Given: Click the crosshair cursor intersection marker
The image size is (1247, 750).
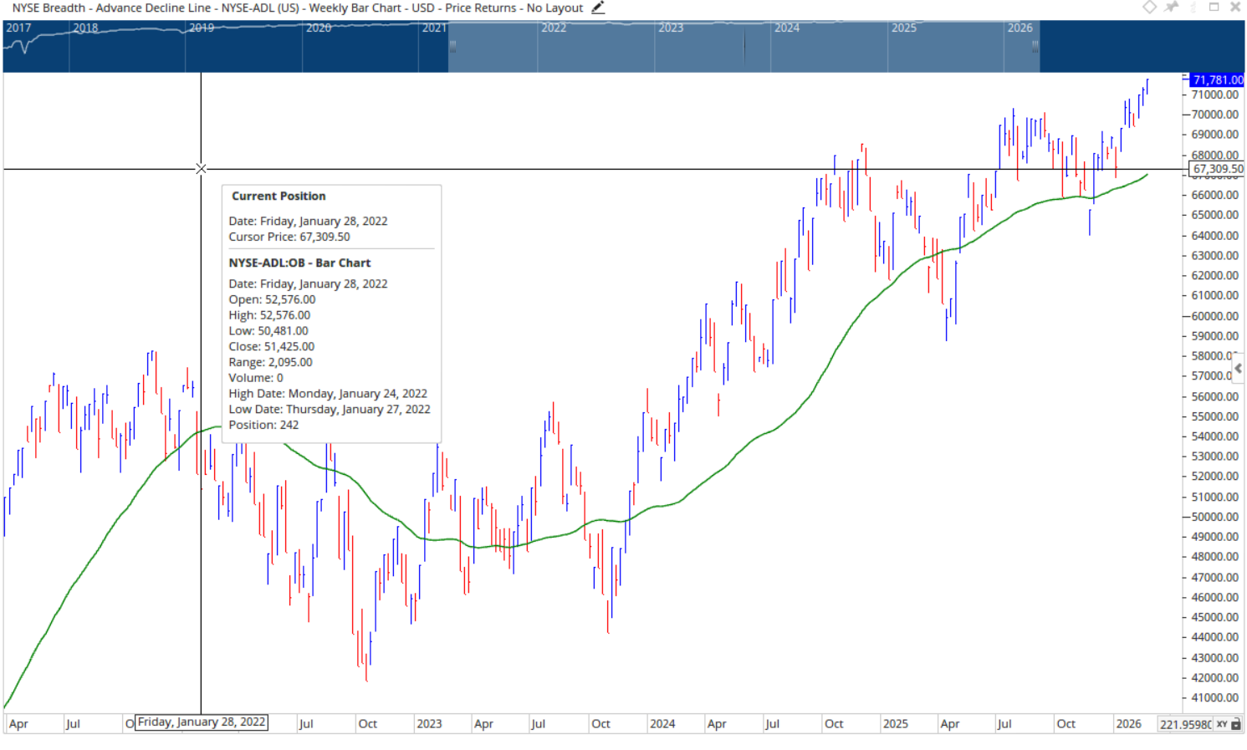Looking at the screenshot, I should 201,169.
